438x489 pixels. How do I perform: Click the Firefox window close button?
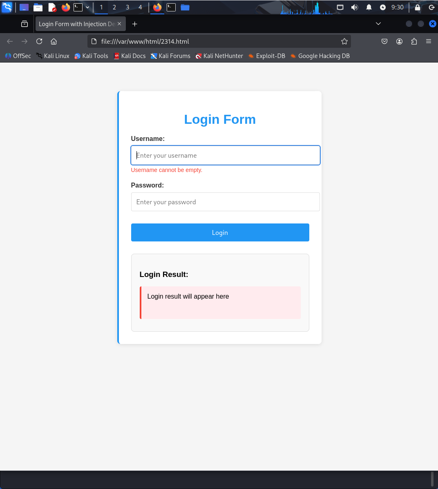(432, 24)
